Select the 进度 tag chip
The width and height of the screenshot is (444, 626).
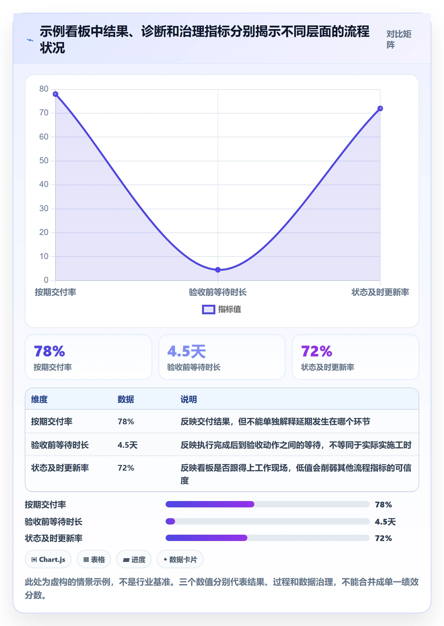coord(134,559)
